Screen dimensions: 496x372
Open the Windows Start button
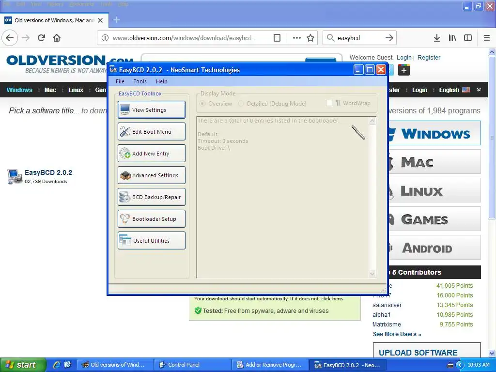tap(23, 365)
